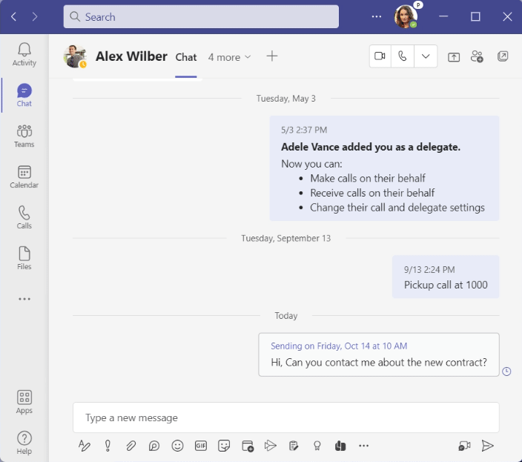Click the scheduled message clock icon
Image resolution: width=522 pixels, height=462 pixels.
[x=506, y=371]
